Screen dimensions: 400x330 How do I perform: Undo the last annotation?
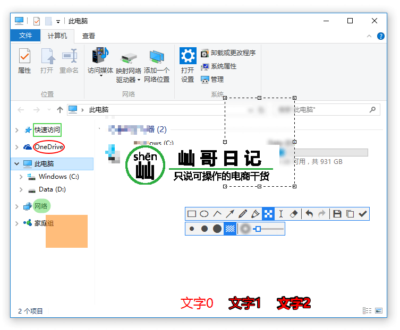click(309, 214)
